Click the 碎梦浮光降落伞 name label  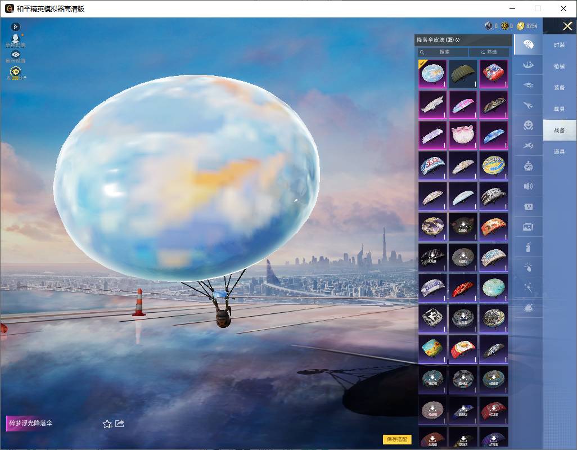click(30, 423)
